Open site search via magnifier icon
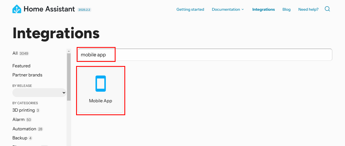The height and width of the screenshot is (146, 345). pyautogui.click(x=327, y=9)
